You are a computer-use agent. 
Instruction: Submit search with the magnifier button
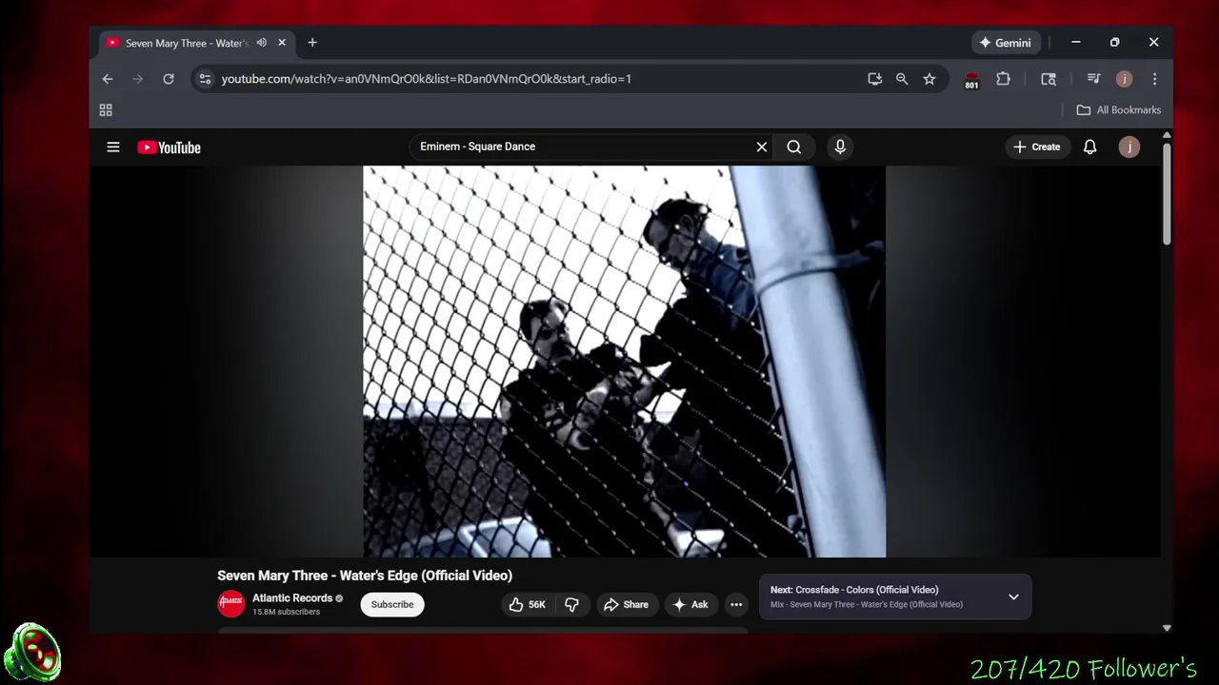794,147
